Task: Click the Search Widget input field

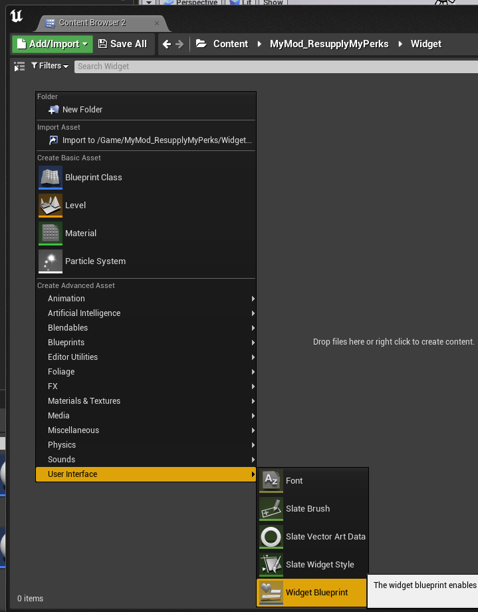Action: (276, 67)
